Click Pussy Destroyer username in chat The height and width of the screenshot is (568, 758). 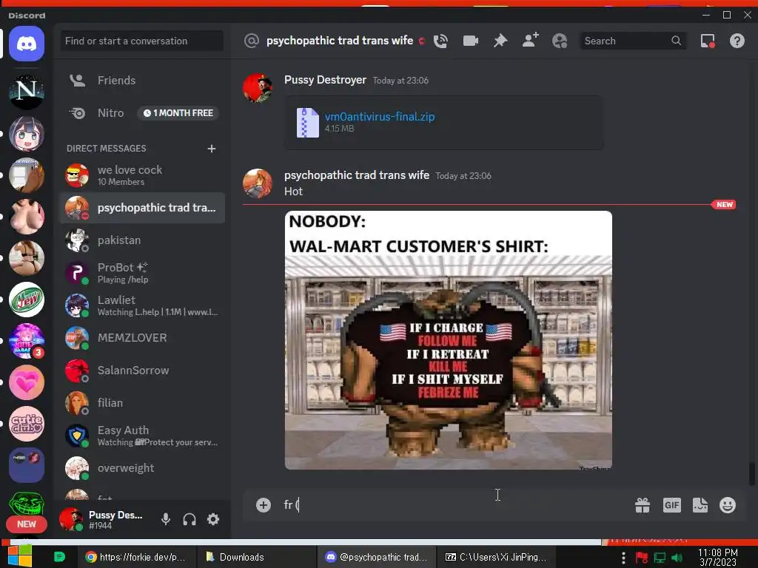(325, 80)
